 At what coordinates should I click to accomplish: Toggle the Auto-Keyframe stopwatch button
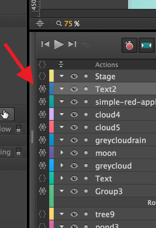129,45
